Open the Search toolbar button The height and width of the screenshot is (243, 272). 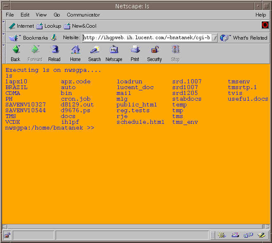pyautogui.click(x=94, y=54)
